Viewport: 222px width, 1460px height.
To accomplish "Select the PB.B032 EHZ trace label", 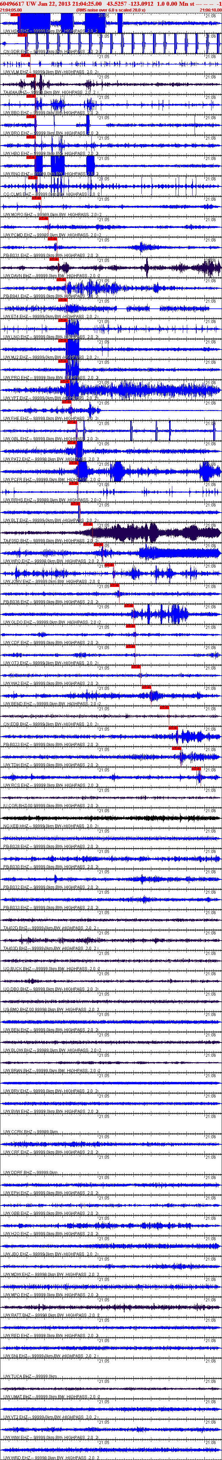I will [x=51, y=888].
